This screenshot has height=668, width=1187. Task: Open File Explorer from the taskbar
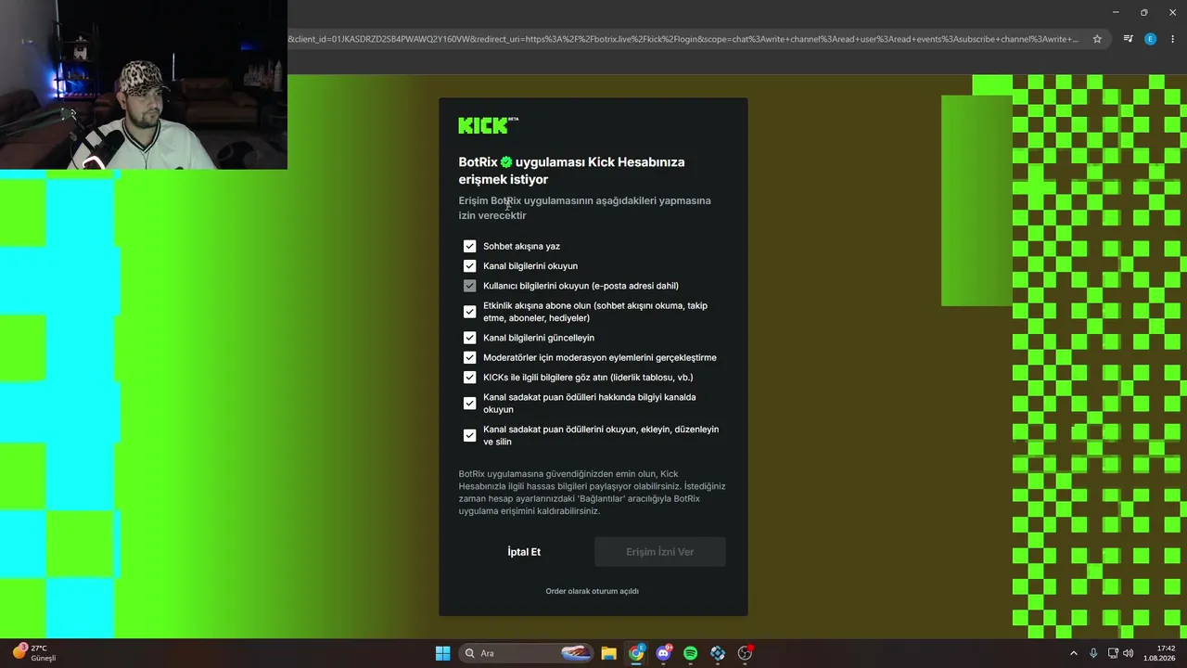tap(608, 653)
